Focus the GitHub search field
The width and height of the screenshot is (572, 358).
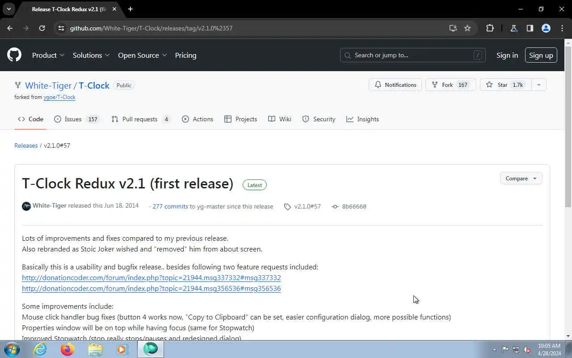[413, 55]
